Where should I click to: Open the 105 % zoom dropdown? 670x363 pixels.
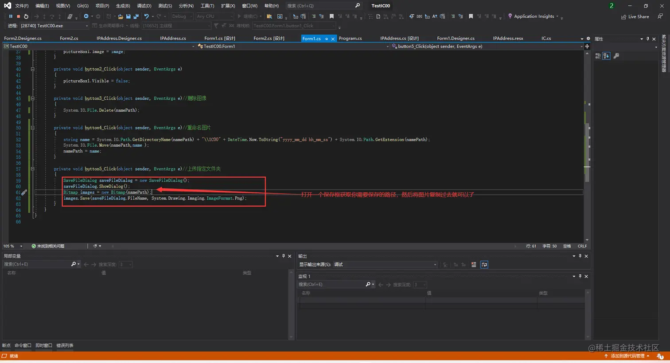(x=21, y=246)
